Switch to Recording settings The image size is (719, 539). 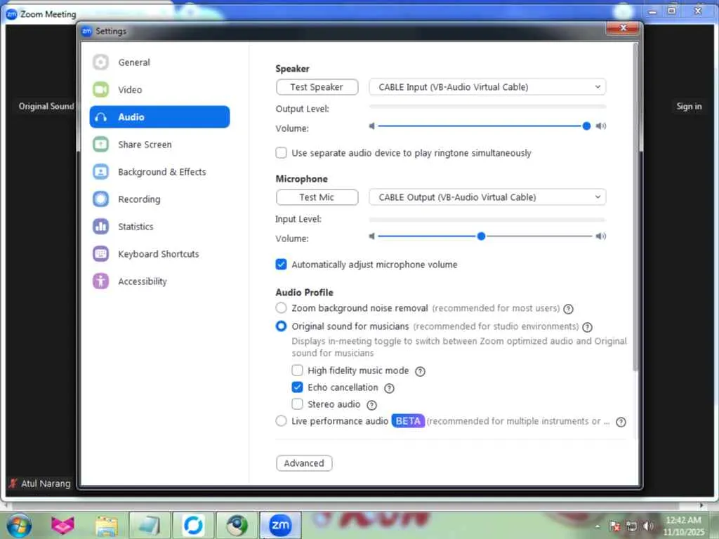(x=159, y=199)
